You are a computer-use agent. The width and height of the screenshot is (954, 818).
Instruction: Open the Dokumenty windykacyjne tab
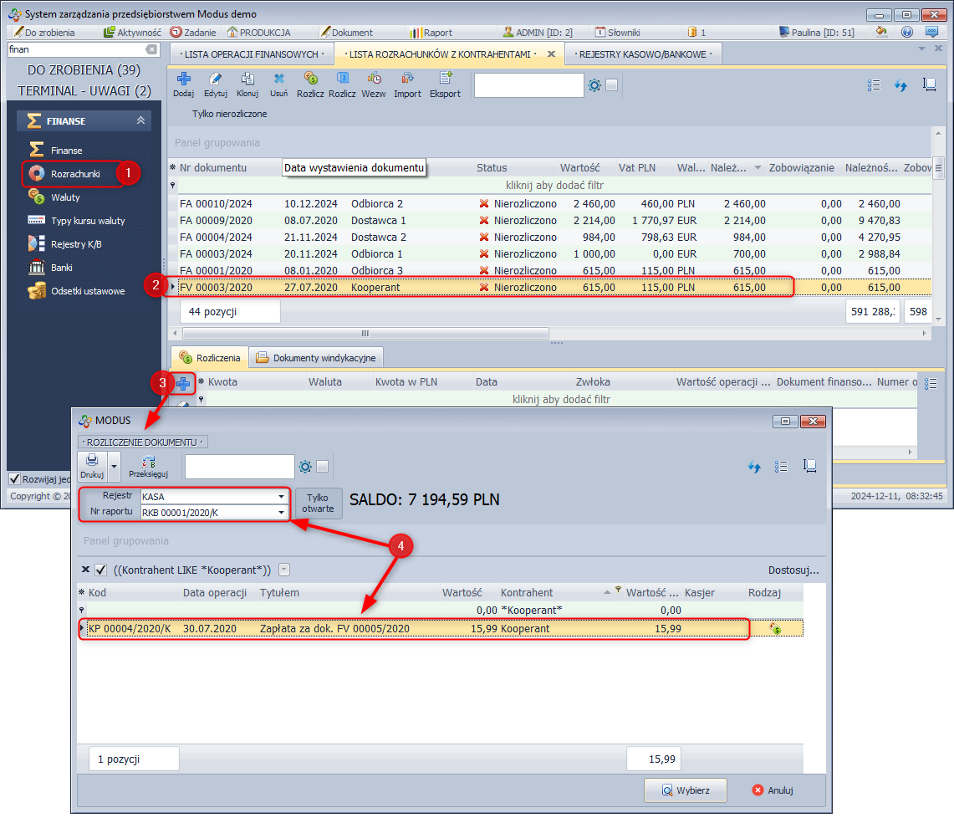(x=317, y=358)
